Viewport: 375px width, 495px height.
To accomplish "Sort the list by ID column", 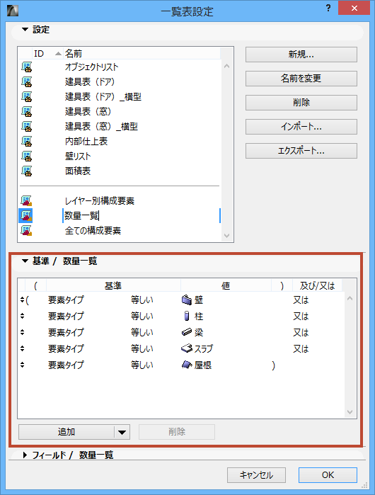I will tap(47, 54).
